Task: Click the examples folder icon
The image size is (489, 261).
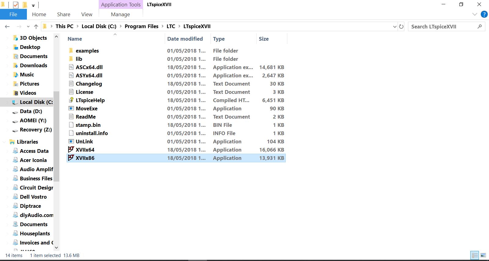Action: click(71, 50)
